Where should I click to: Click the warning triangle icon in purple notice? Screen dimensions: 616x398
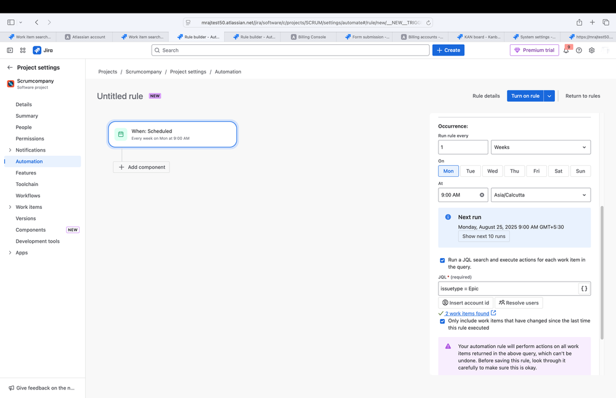tap(448, 346)
